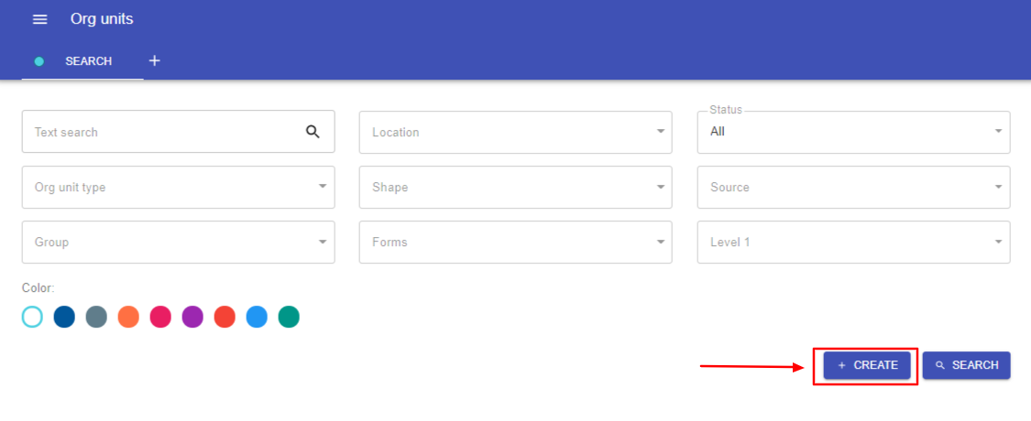
Task: Pick the teal green color swatch
Action: pos(289,317)
